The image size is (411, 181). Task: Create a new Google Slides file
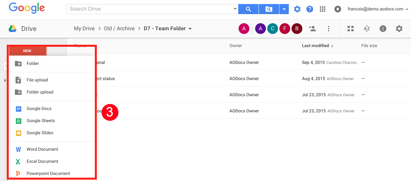[51, 133]
